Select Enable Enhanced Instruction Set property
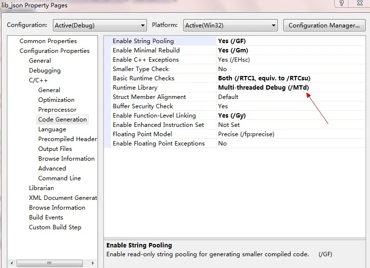Image resolution: width=370 pixels, height=268 pixels. point(163,125)
